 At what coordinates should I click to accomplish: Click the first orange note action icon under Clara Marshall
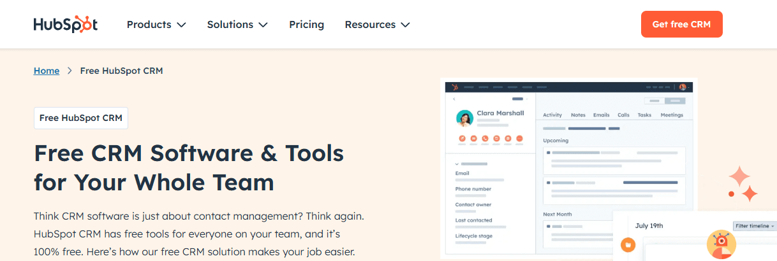click(x=463, y=138)
